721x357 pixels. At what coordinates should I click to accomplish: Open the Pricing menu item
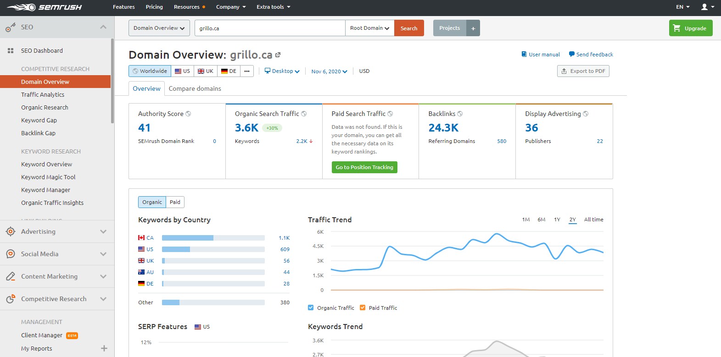tap(154, 7)
